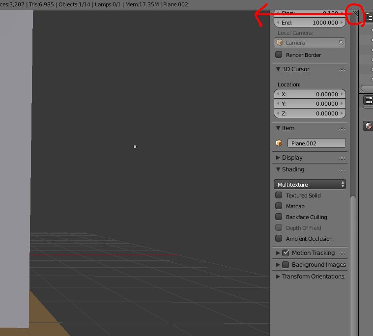Viewport: 373px width, 336px height.
Task: Click the split-area corner below the Outliner
Action: pos(361,90)
